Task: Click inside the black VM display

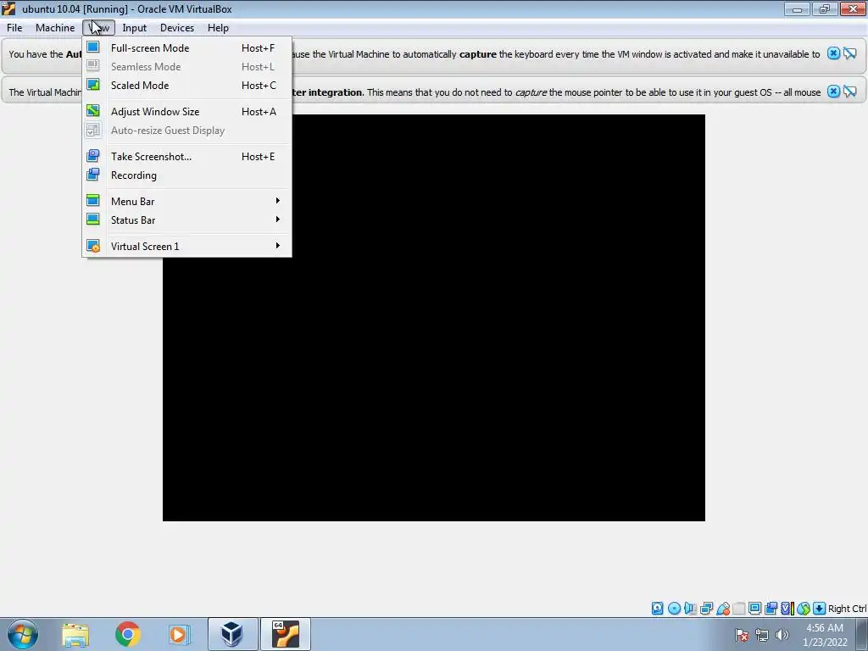Action: pyautogui.click(x=433, y=318)
